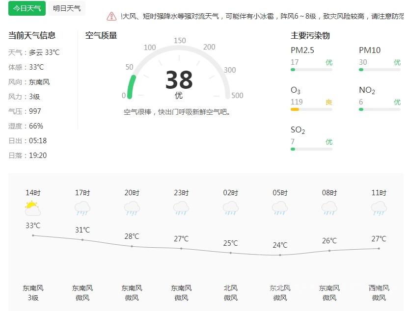Click the 风向：东南风 line

tap(29, 82)
